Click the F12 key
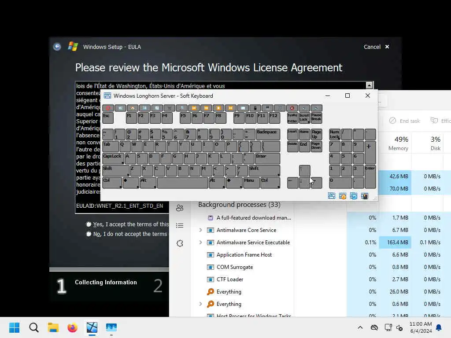451x338 pixels. click(275, 118)
